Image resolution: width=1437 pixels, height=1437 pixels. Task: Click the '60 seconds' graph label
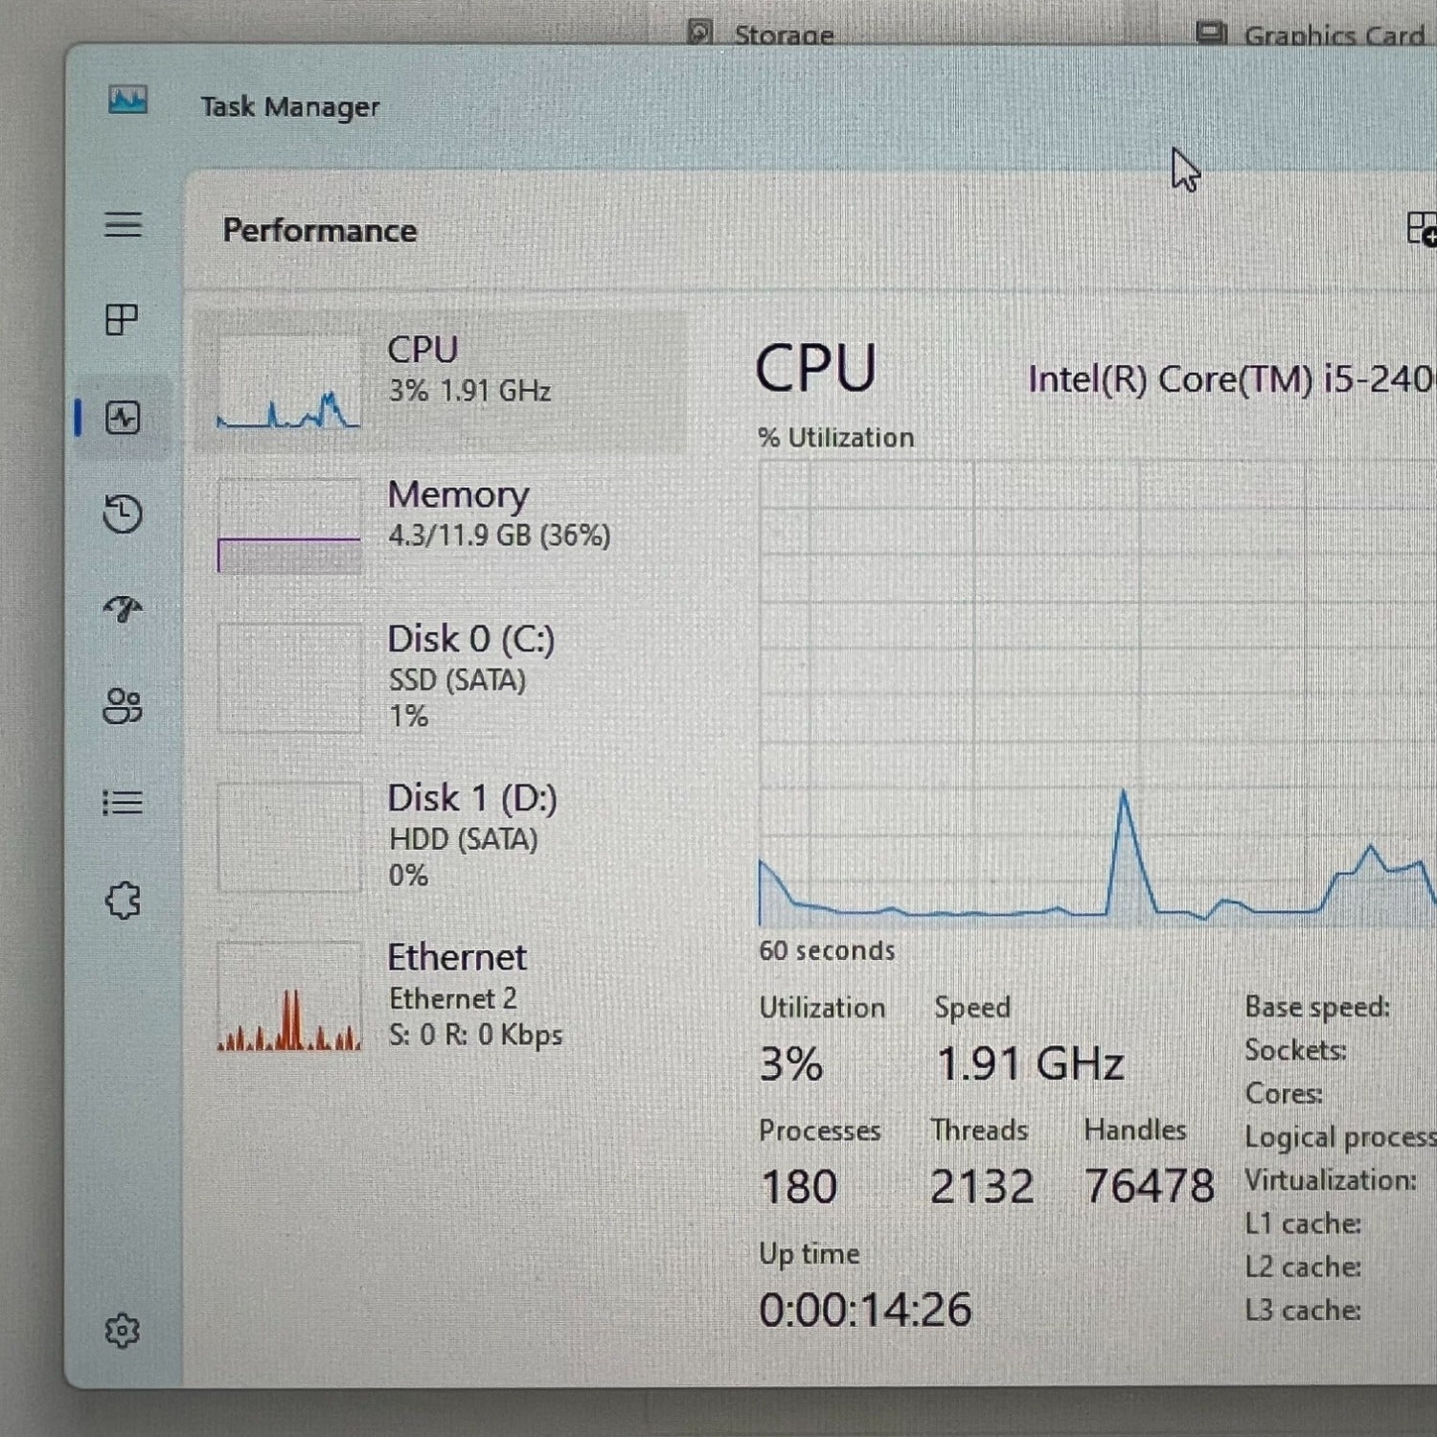coord(827,950)
